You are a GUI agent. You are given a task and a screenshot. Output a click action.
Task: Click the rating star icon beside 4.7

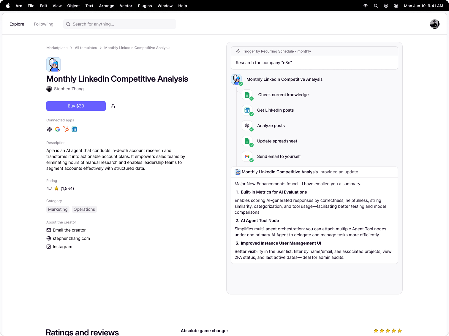tap(56, 188)
